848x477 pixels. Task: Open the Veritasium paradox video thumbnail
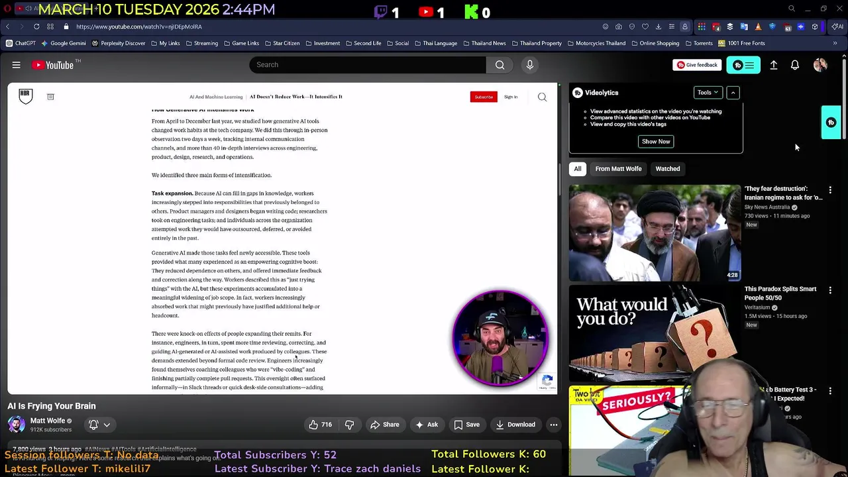[x=655, y=333]
